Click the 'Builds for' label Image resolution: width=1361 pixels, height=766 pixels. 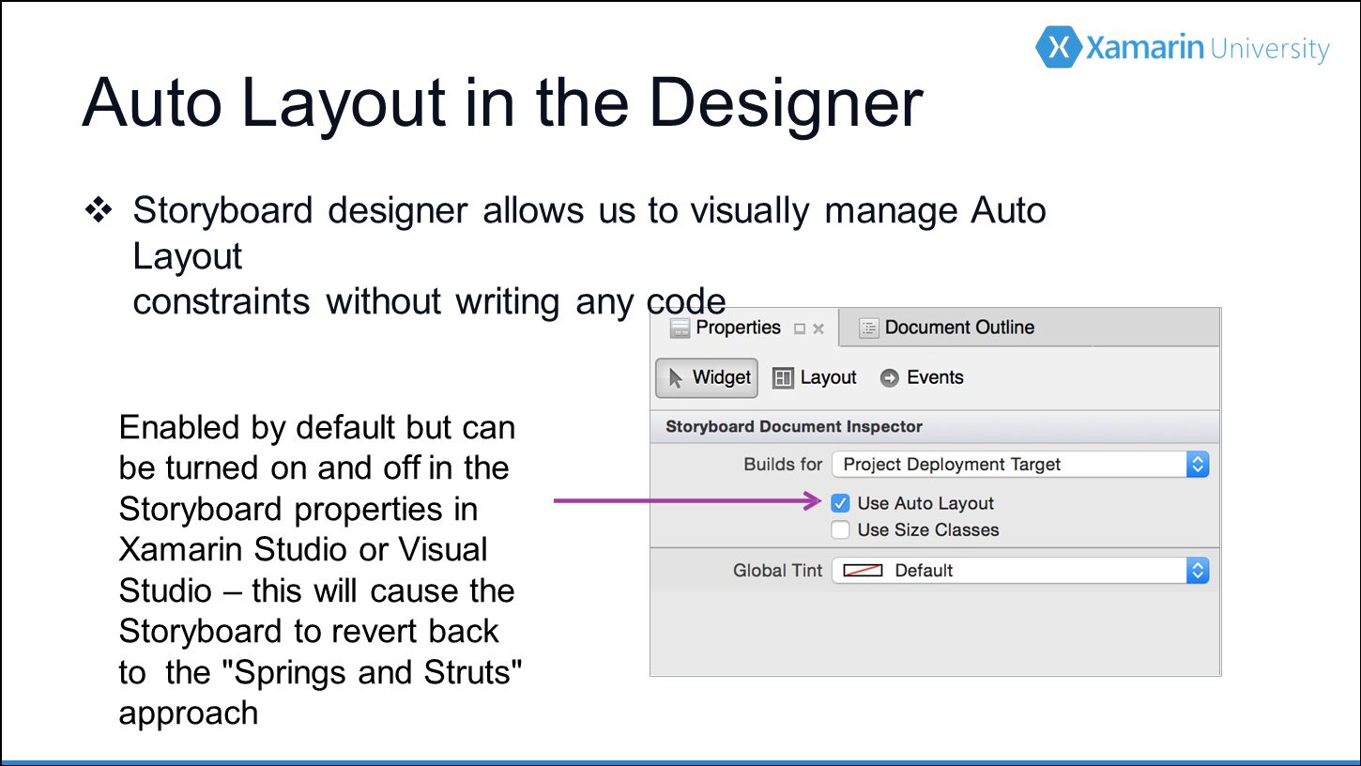coord(783,465)
